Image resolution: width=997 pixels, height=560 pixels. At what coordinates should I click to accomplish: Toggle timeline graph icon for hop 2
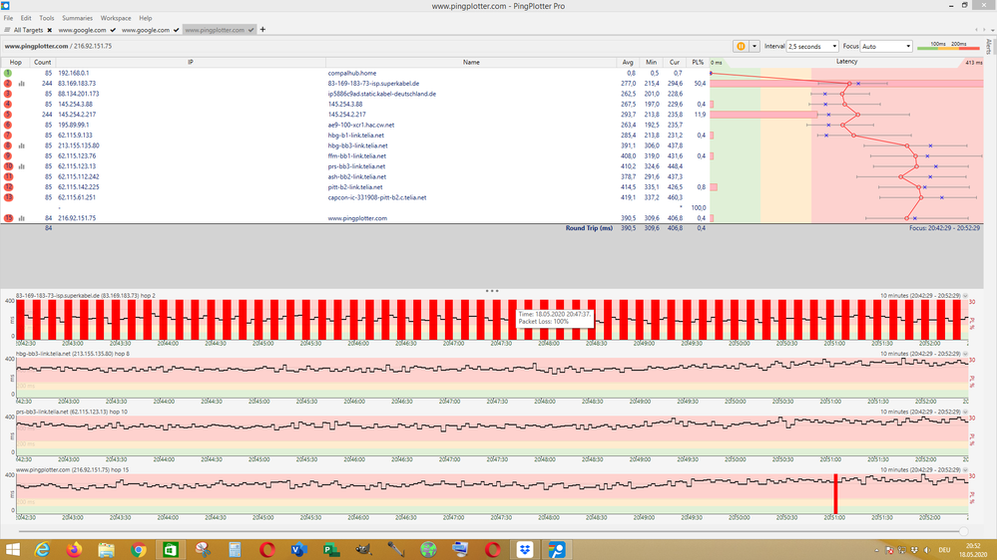pos(22,83)
